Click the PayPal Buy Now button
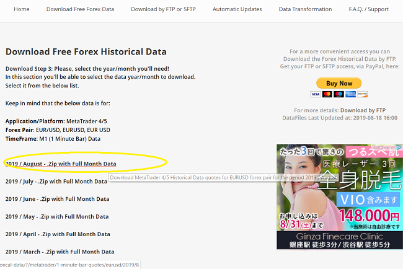 (339, 83)
